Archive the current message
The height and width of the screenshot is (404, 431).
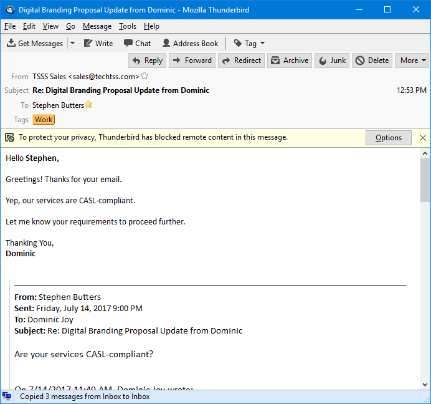click(289, 60)
